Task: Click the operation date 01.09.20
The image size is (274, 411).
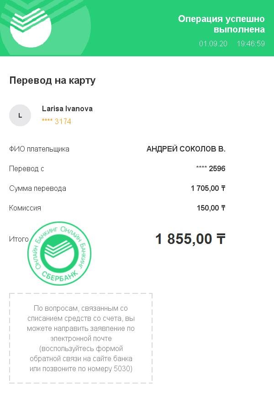Action: [x=213, y=43]
